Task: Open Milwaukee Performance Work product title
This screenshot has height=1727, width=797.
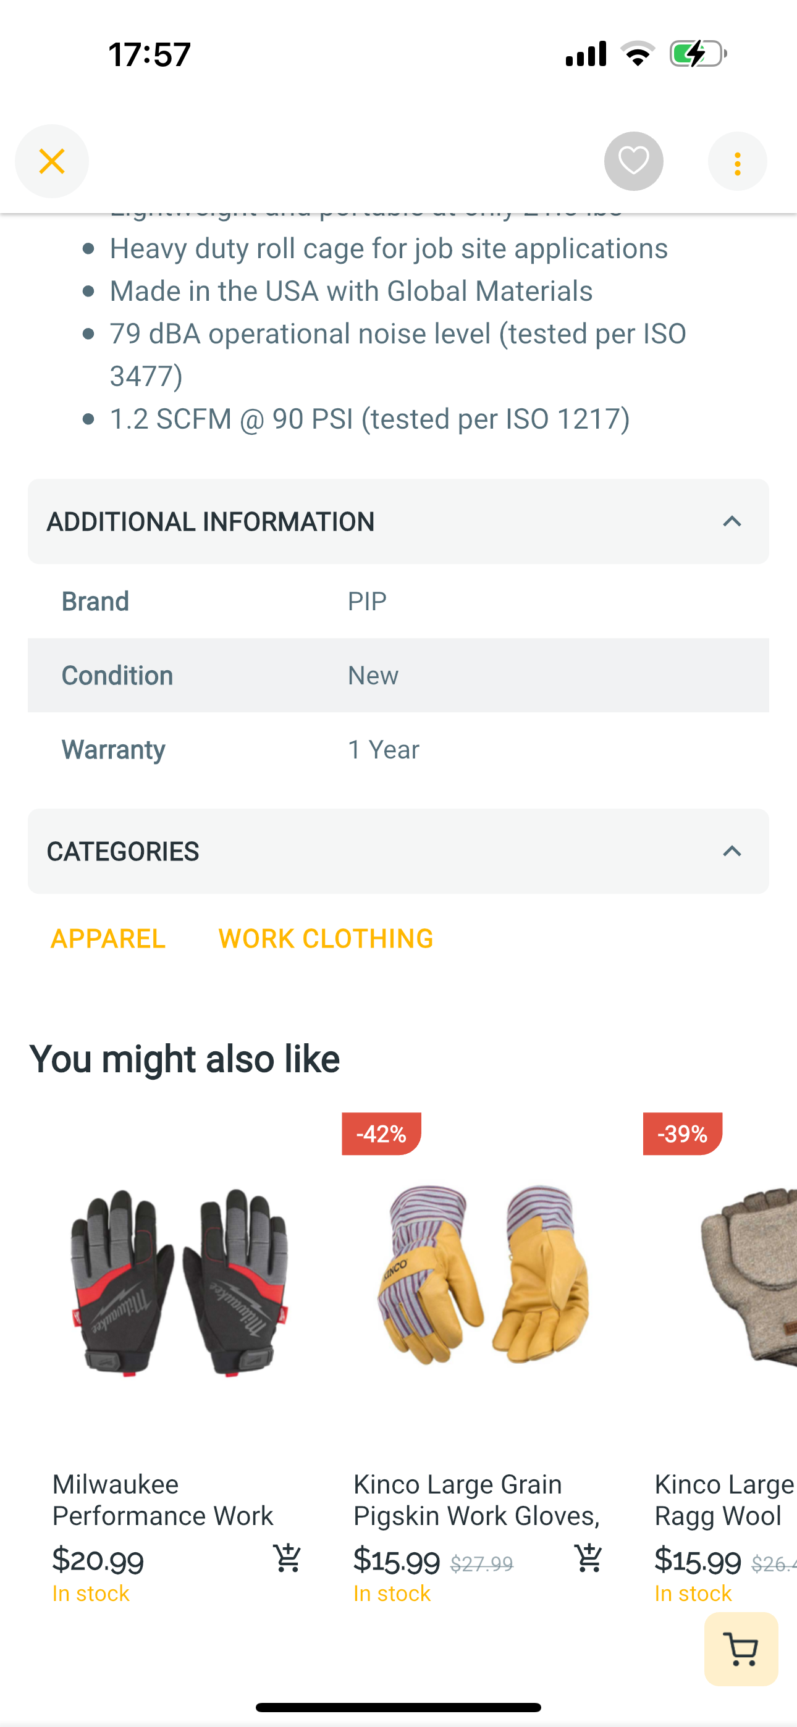Action: (163, 1500)
